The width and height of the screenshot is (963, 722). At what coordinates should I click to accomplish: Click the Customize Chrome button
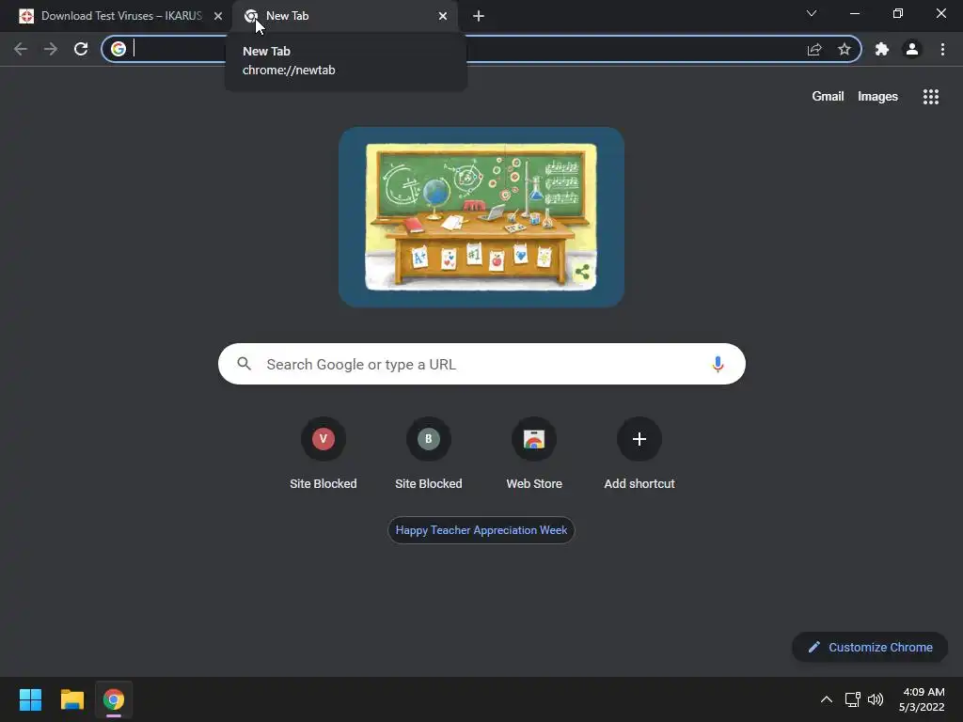[870, 647]
